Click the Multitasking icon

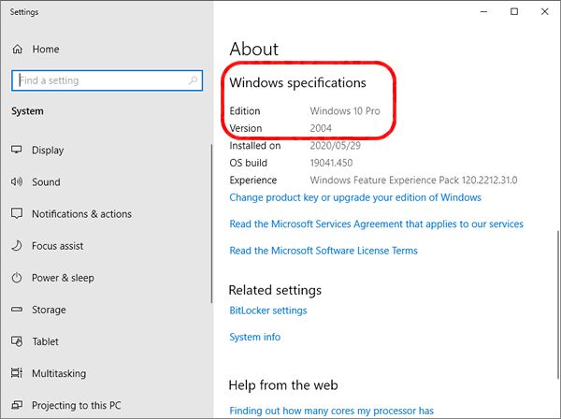pyautogui.click(x=17, y=373)
